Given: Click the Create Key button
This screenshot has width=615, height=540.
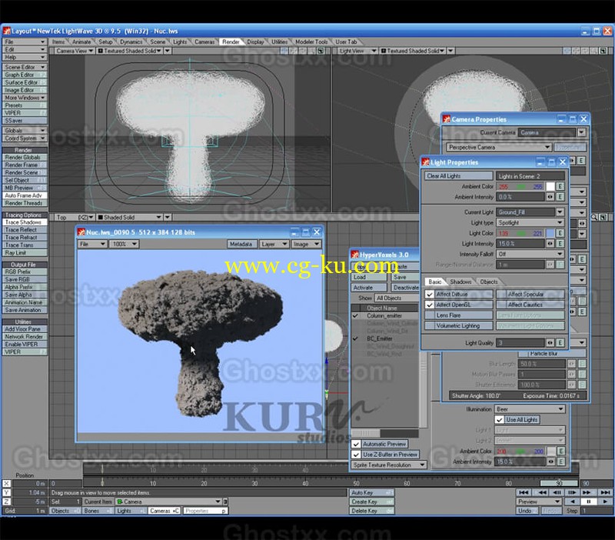Looking at the screenshot, I should (371, 502).
